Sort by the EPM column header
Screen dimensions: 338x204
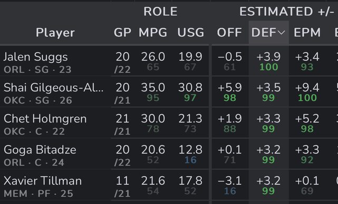click(x=307, y=33)
